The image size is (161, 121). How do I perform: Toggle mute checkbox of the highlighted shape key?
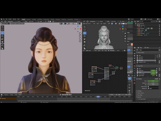tap(157, 72)
